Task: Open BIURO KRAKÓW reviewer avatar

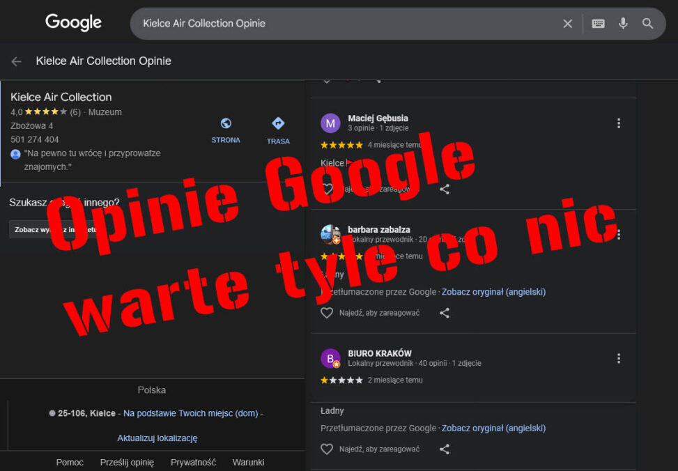Action: [330, 358]
